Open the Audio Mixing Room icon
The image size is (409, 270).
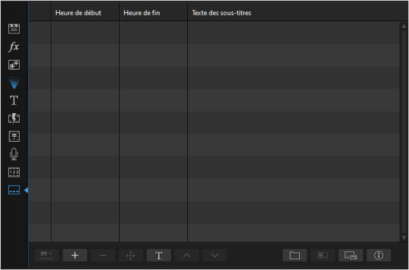click(x=14, y=136)
